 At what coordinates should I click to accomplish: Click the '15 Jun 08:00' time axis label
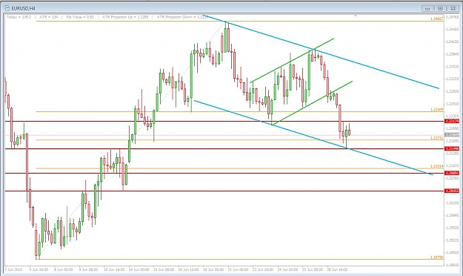(164, 270)
